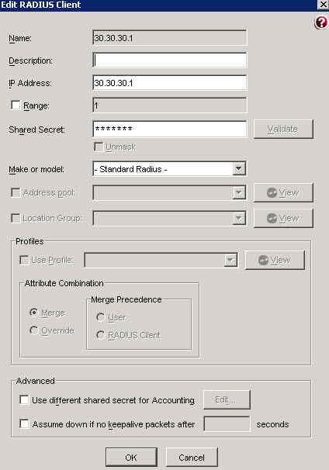The image size is (329, 470).
Task: Enable Assume down if no keepalive packets
Action: click(24, 423)
